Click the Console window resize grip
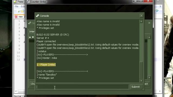173x97 pixels. point(143,89)
